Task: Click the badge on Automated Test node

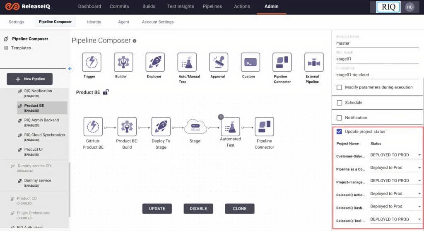Action: click(x=221, y=117)
